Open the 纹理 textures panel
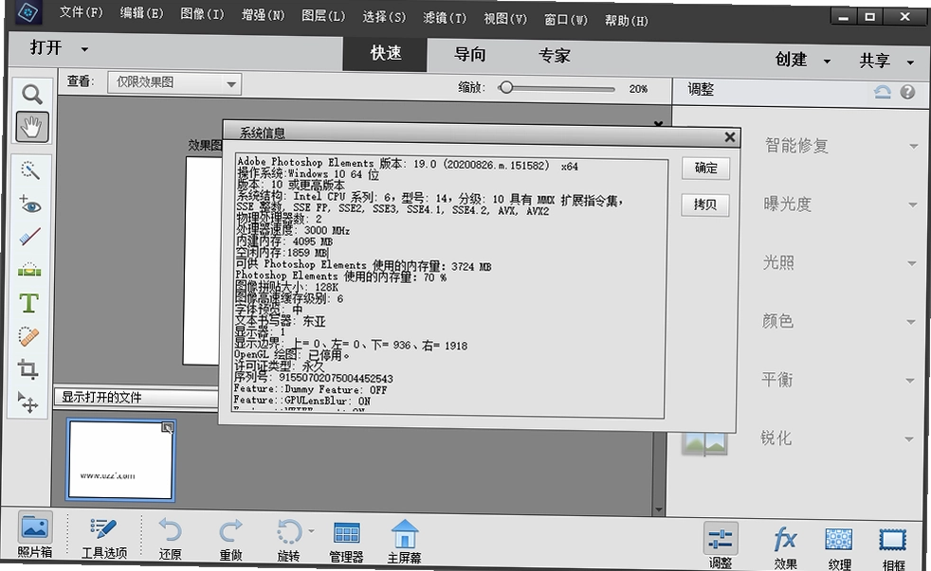Screen dimensions: 931x571 point(839,548)
